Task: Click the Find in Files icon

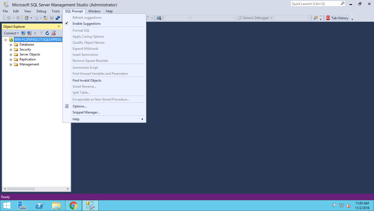Action: pos(316,18)
